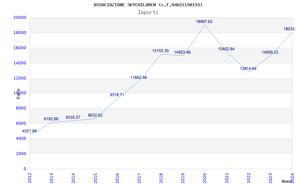Select the 2016 x-axis year label
The height and width of the screenshot is (185, 296).
[117, 178]
